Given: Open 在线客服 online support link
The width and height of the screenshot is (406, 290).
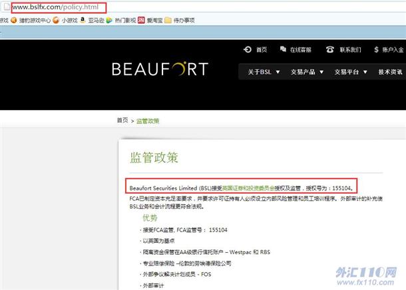Looking at the screenshot, I should click(300, 50).
